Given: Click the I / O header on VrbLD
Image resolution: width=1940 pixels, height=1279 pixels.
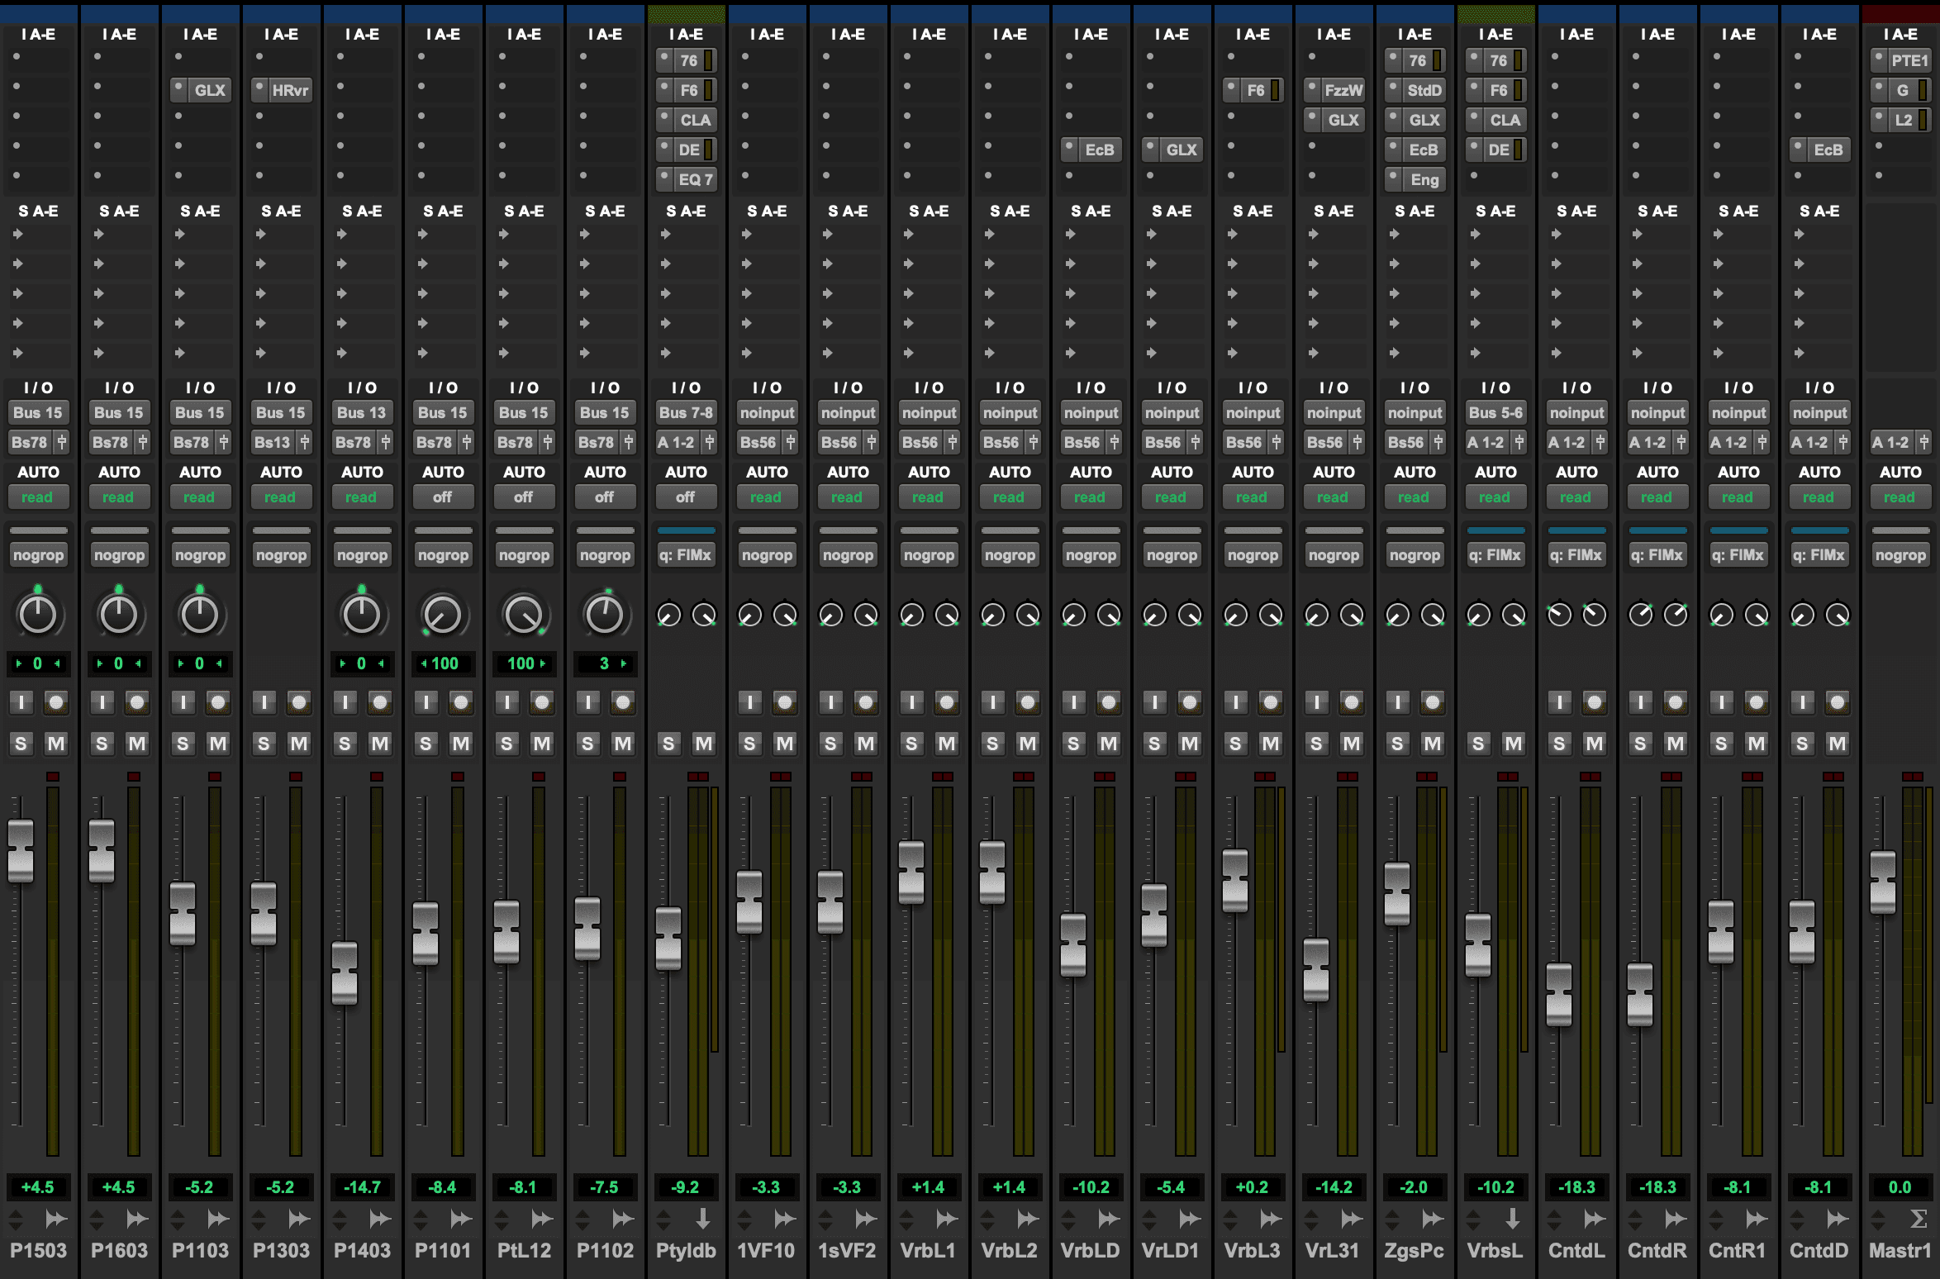Looking at the screenshot, I should pos(1091,388).
